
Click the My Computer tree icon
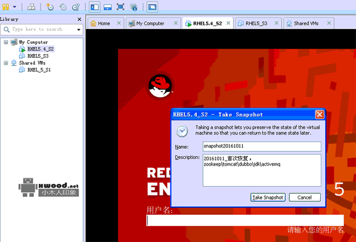pos(14,42)
